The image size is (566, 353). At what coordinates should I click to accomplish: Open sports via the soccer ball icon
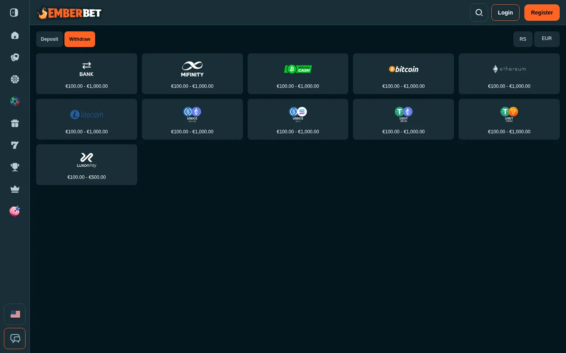pyautogui.click(x=15, y=101)
